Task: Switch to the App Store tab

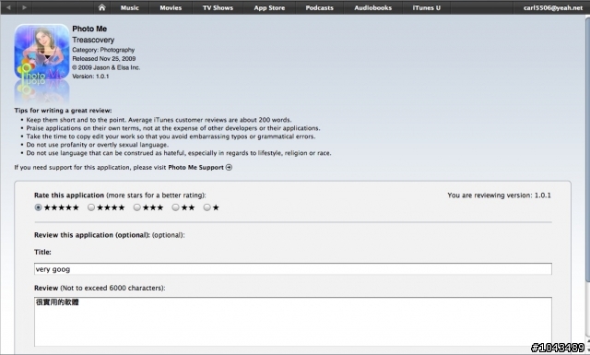Action: coord(269,7)
